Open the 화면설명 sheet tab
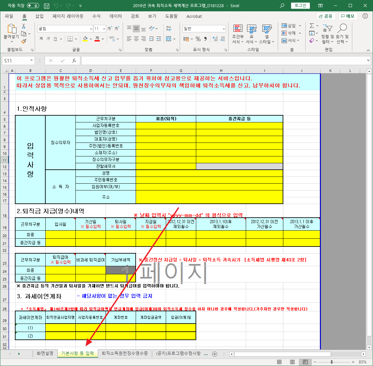373x366 pixels. pos(45,353)
